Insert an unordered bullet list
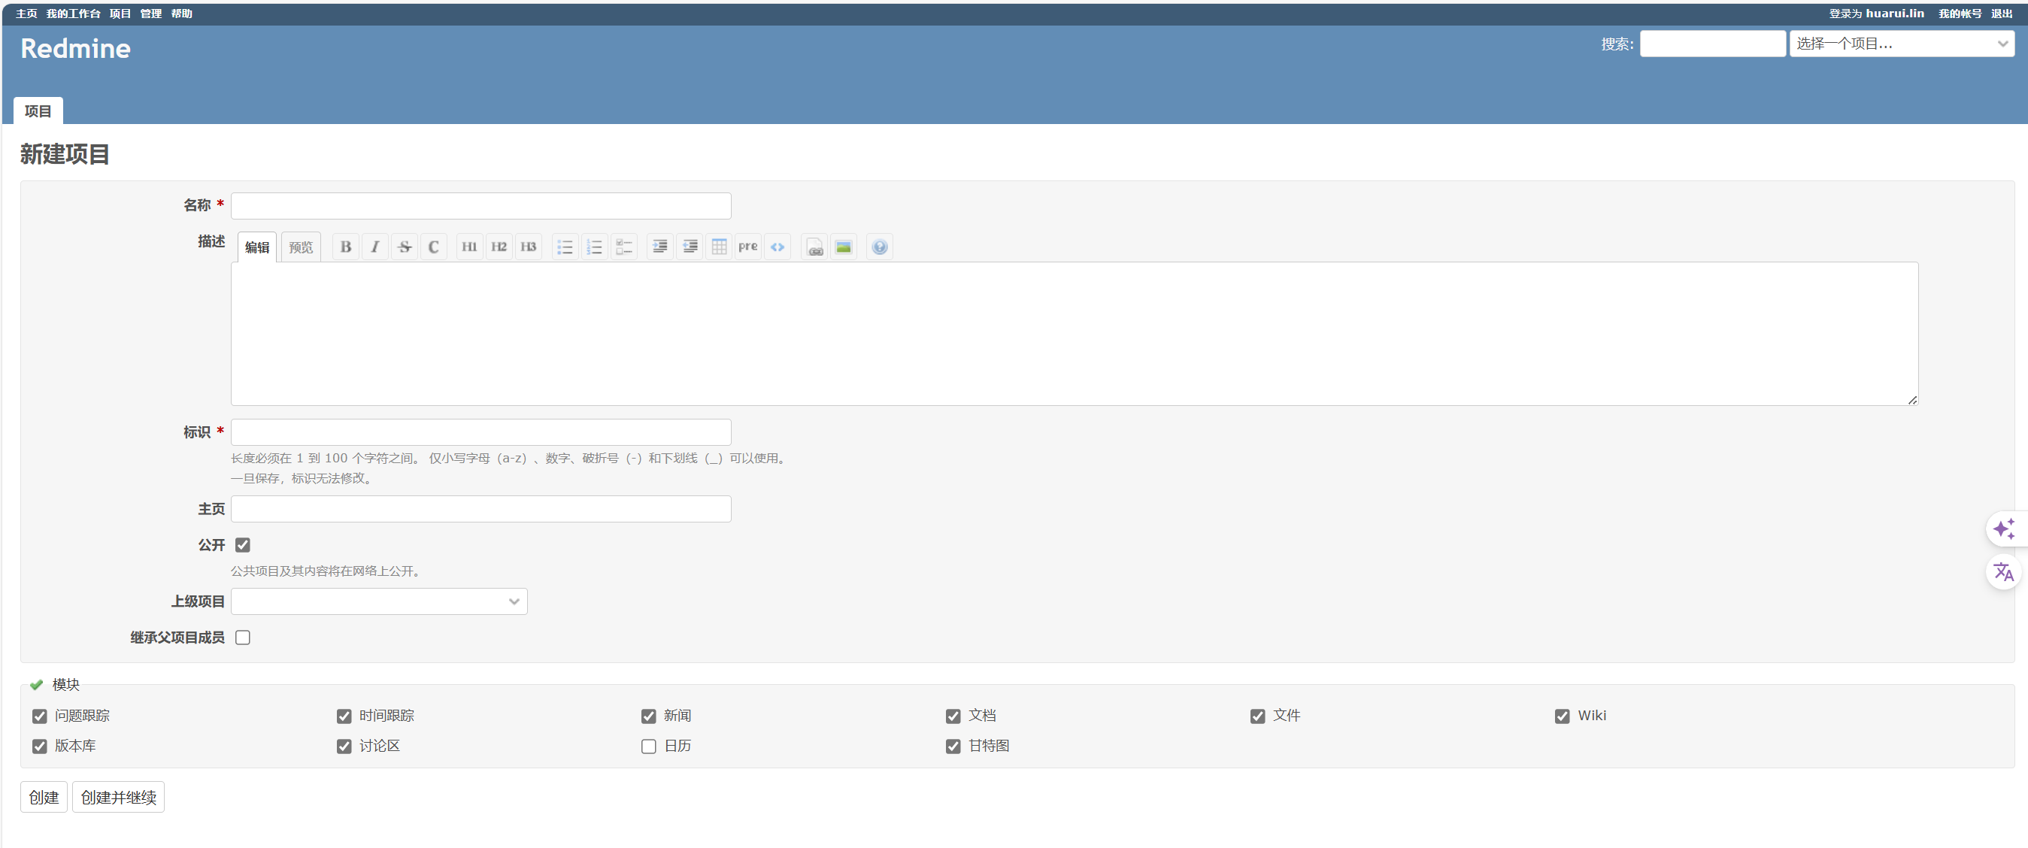The height and width of the screenshot is (848, 2028). (565, 247)
